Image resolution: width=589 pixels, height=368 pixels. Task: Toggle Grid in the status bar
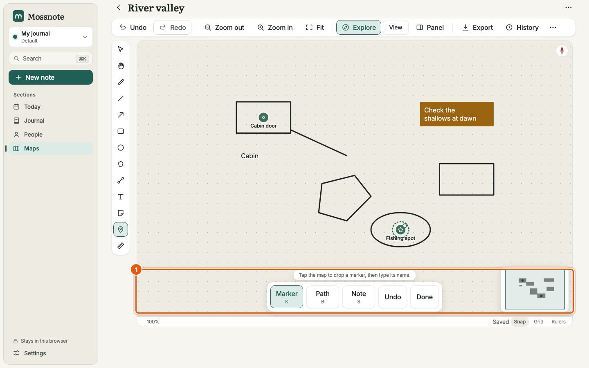(x=539, y=322)
